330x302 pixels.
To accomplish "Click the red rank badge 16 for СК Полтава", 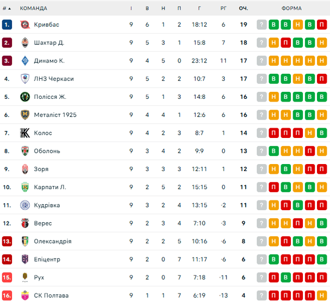I will pos(7,295).
